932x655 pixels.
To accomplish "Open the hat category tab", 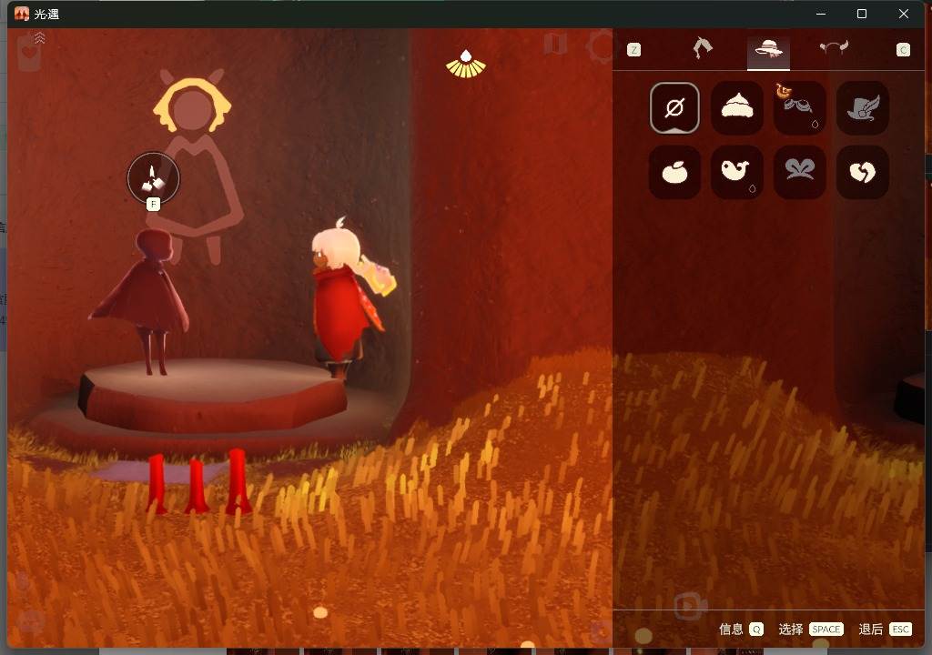I will tap(768, 50).
